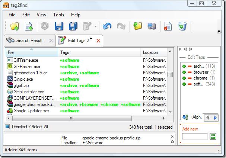Viewport: 226px width, 158px height.
Task: Click the add folder toolbar icon
Action: (15, 26)
